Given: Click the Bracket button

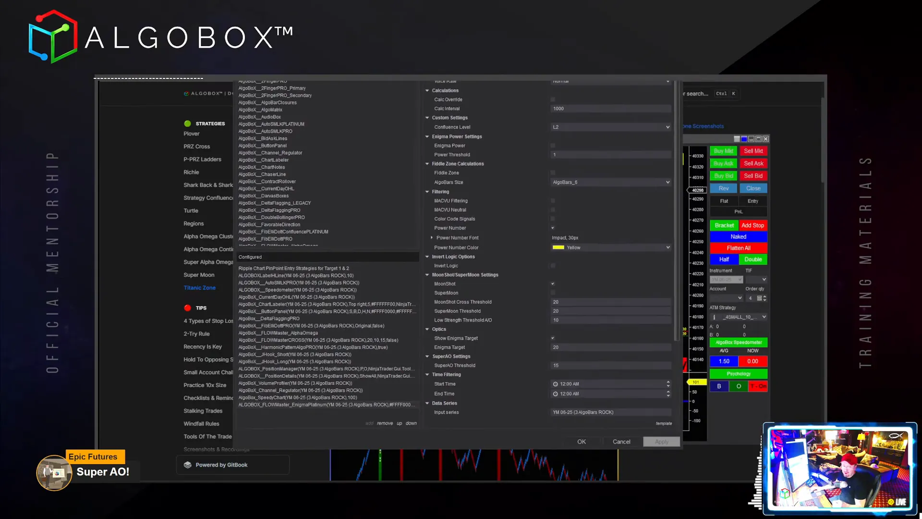Looking at the screenshot, I should [724, 225].
